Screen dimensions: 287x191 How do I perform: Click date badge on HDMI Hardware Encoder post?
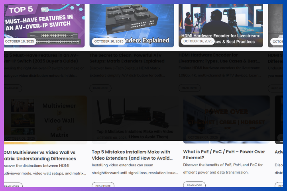198,41
